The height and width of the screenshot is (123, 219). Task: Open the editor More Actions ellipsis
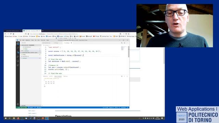click(127, 43)
